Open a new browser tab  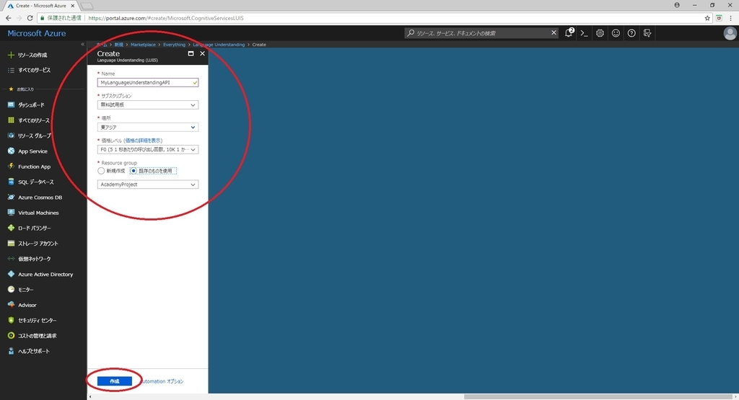click(x=87, y=6)
